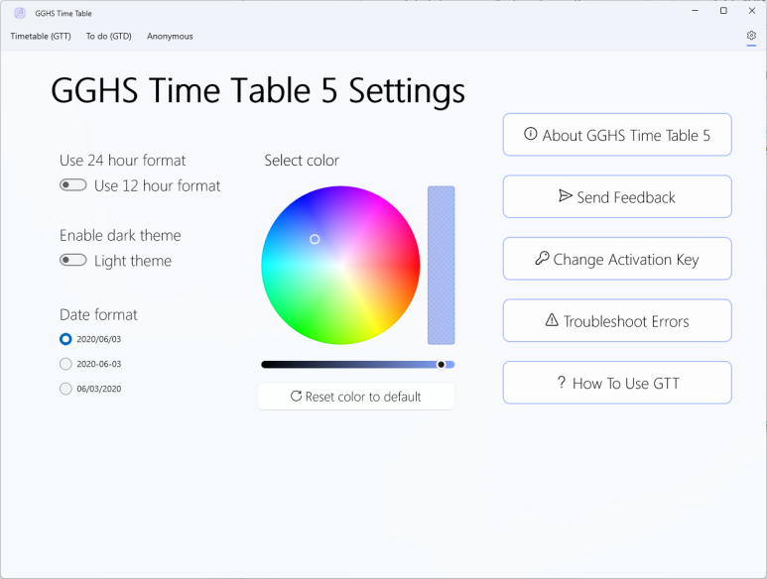This screenshot has height=579, width=767.
Task: Open About GGHS Time Table 5
Action: (x=617, y=135)
